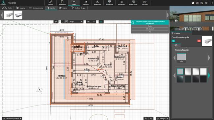Click the personalization right arrow
The image size is (214, 120).
[x=209, y=58]
